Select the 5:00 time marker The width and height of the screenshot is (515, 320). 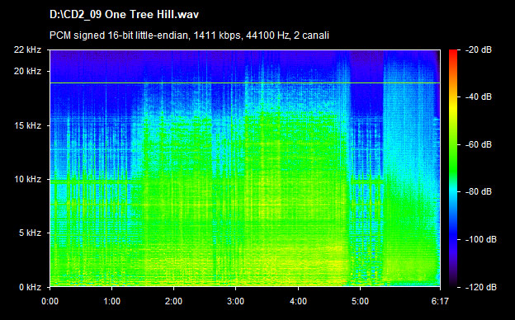pos(360,301)
